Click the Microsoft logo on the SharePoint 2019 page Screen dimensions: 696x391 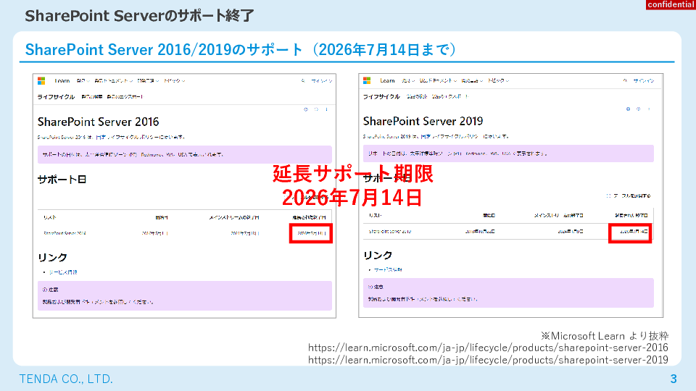point(368,80)
